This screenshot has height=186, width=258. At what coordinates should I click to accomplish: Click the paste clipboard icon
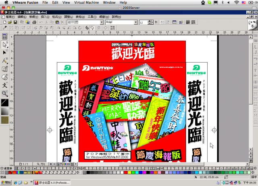pyautogui.click(x=57, y=22)
